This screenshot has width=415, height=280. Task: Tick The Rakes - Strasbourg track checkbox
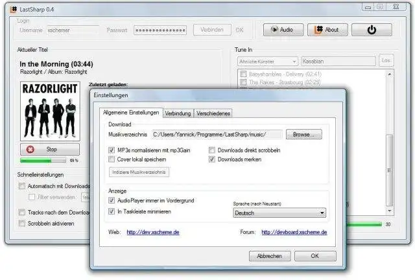tap(244, 82)
